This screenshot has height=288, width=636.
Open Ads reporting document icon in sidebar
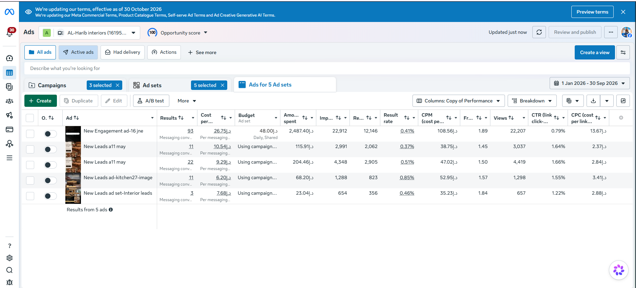tap(9, 87)
